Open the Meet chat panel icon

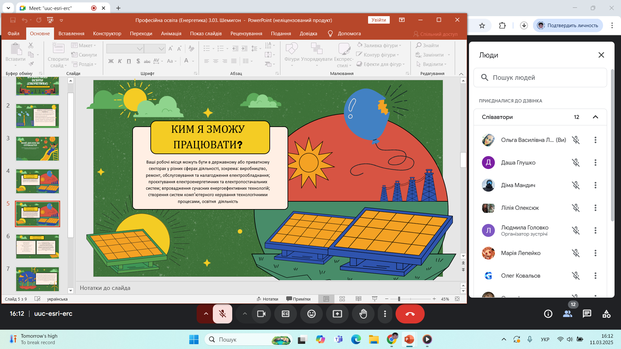(x=587, y=314)
